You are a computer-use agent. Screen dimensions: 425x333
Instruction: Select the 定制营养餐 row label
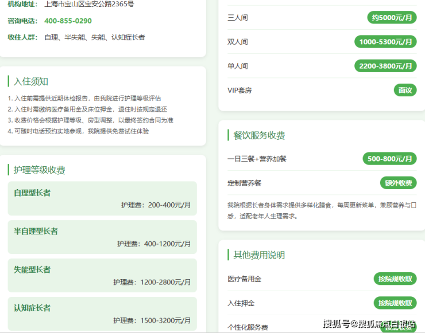point(244,183)
